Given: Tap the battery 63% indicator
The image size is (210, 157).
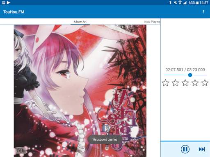Looking at the screenshot, I should pos(194,2).
